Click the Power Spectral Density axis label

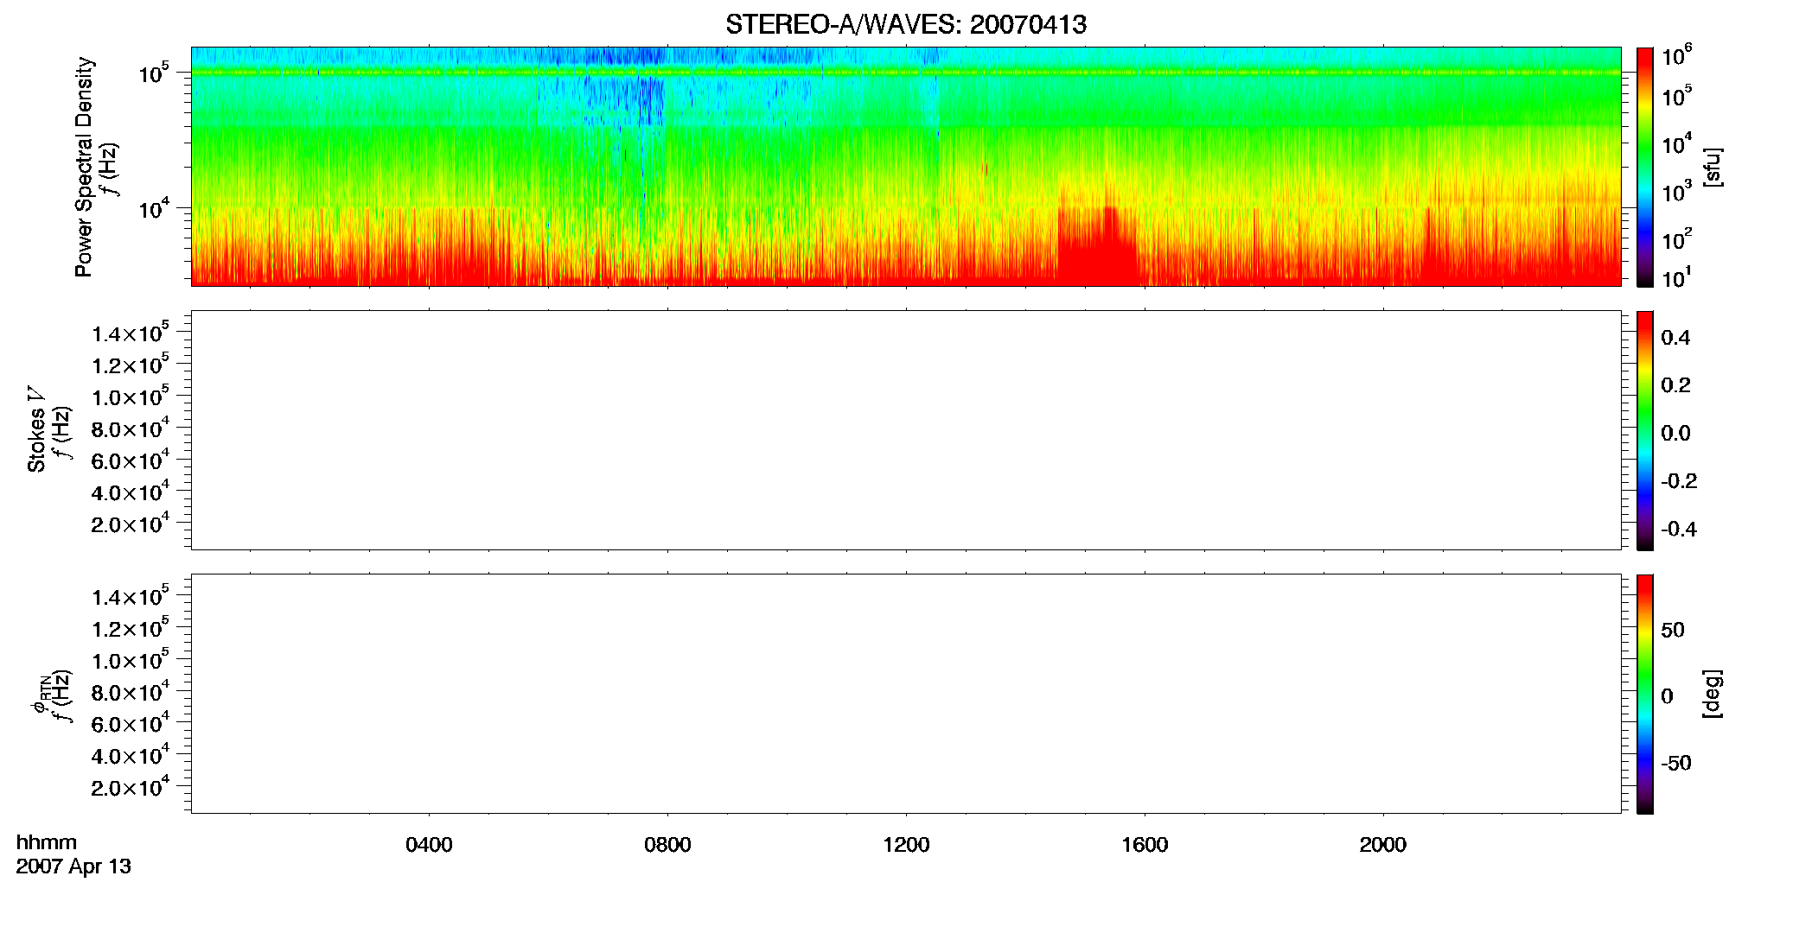(84, 167)
